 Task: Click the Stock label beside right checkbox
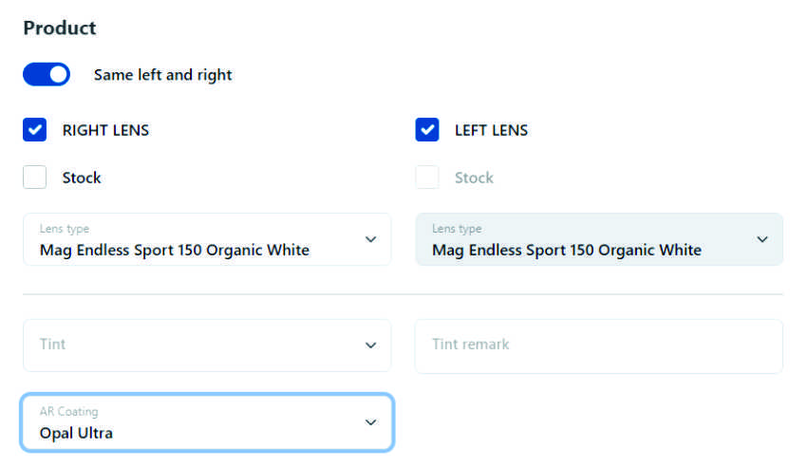[82, 178]
